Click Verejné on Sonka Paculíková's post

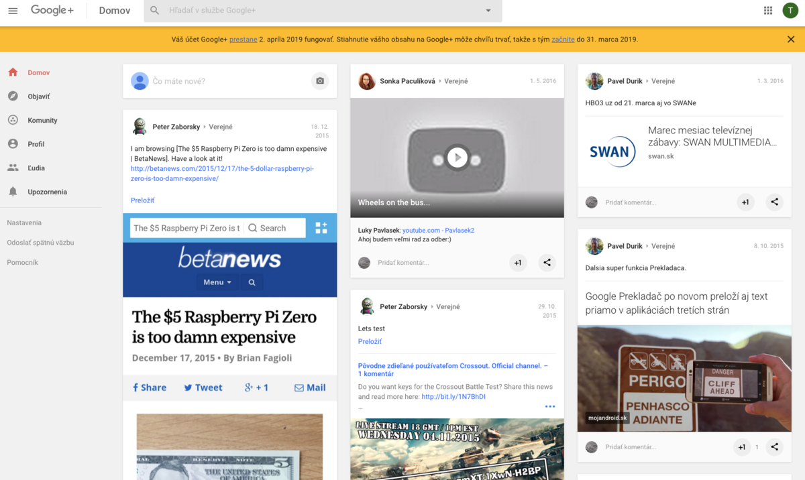coord(456,81)
